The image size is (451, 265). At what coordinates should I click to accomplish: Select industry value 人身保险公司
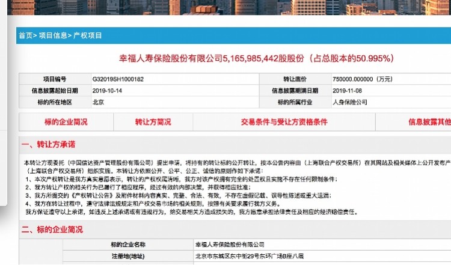pyautogui.click(x=350, y=102)
